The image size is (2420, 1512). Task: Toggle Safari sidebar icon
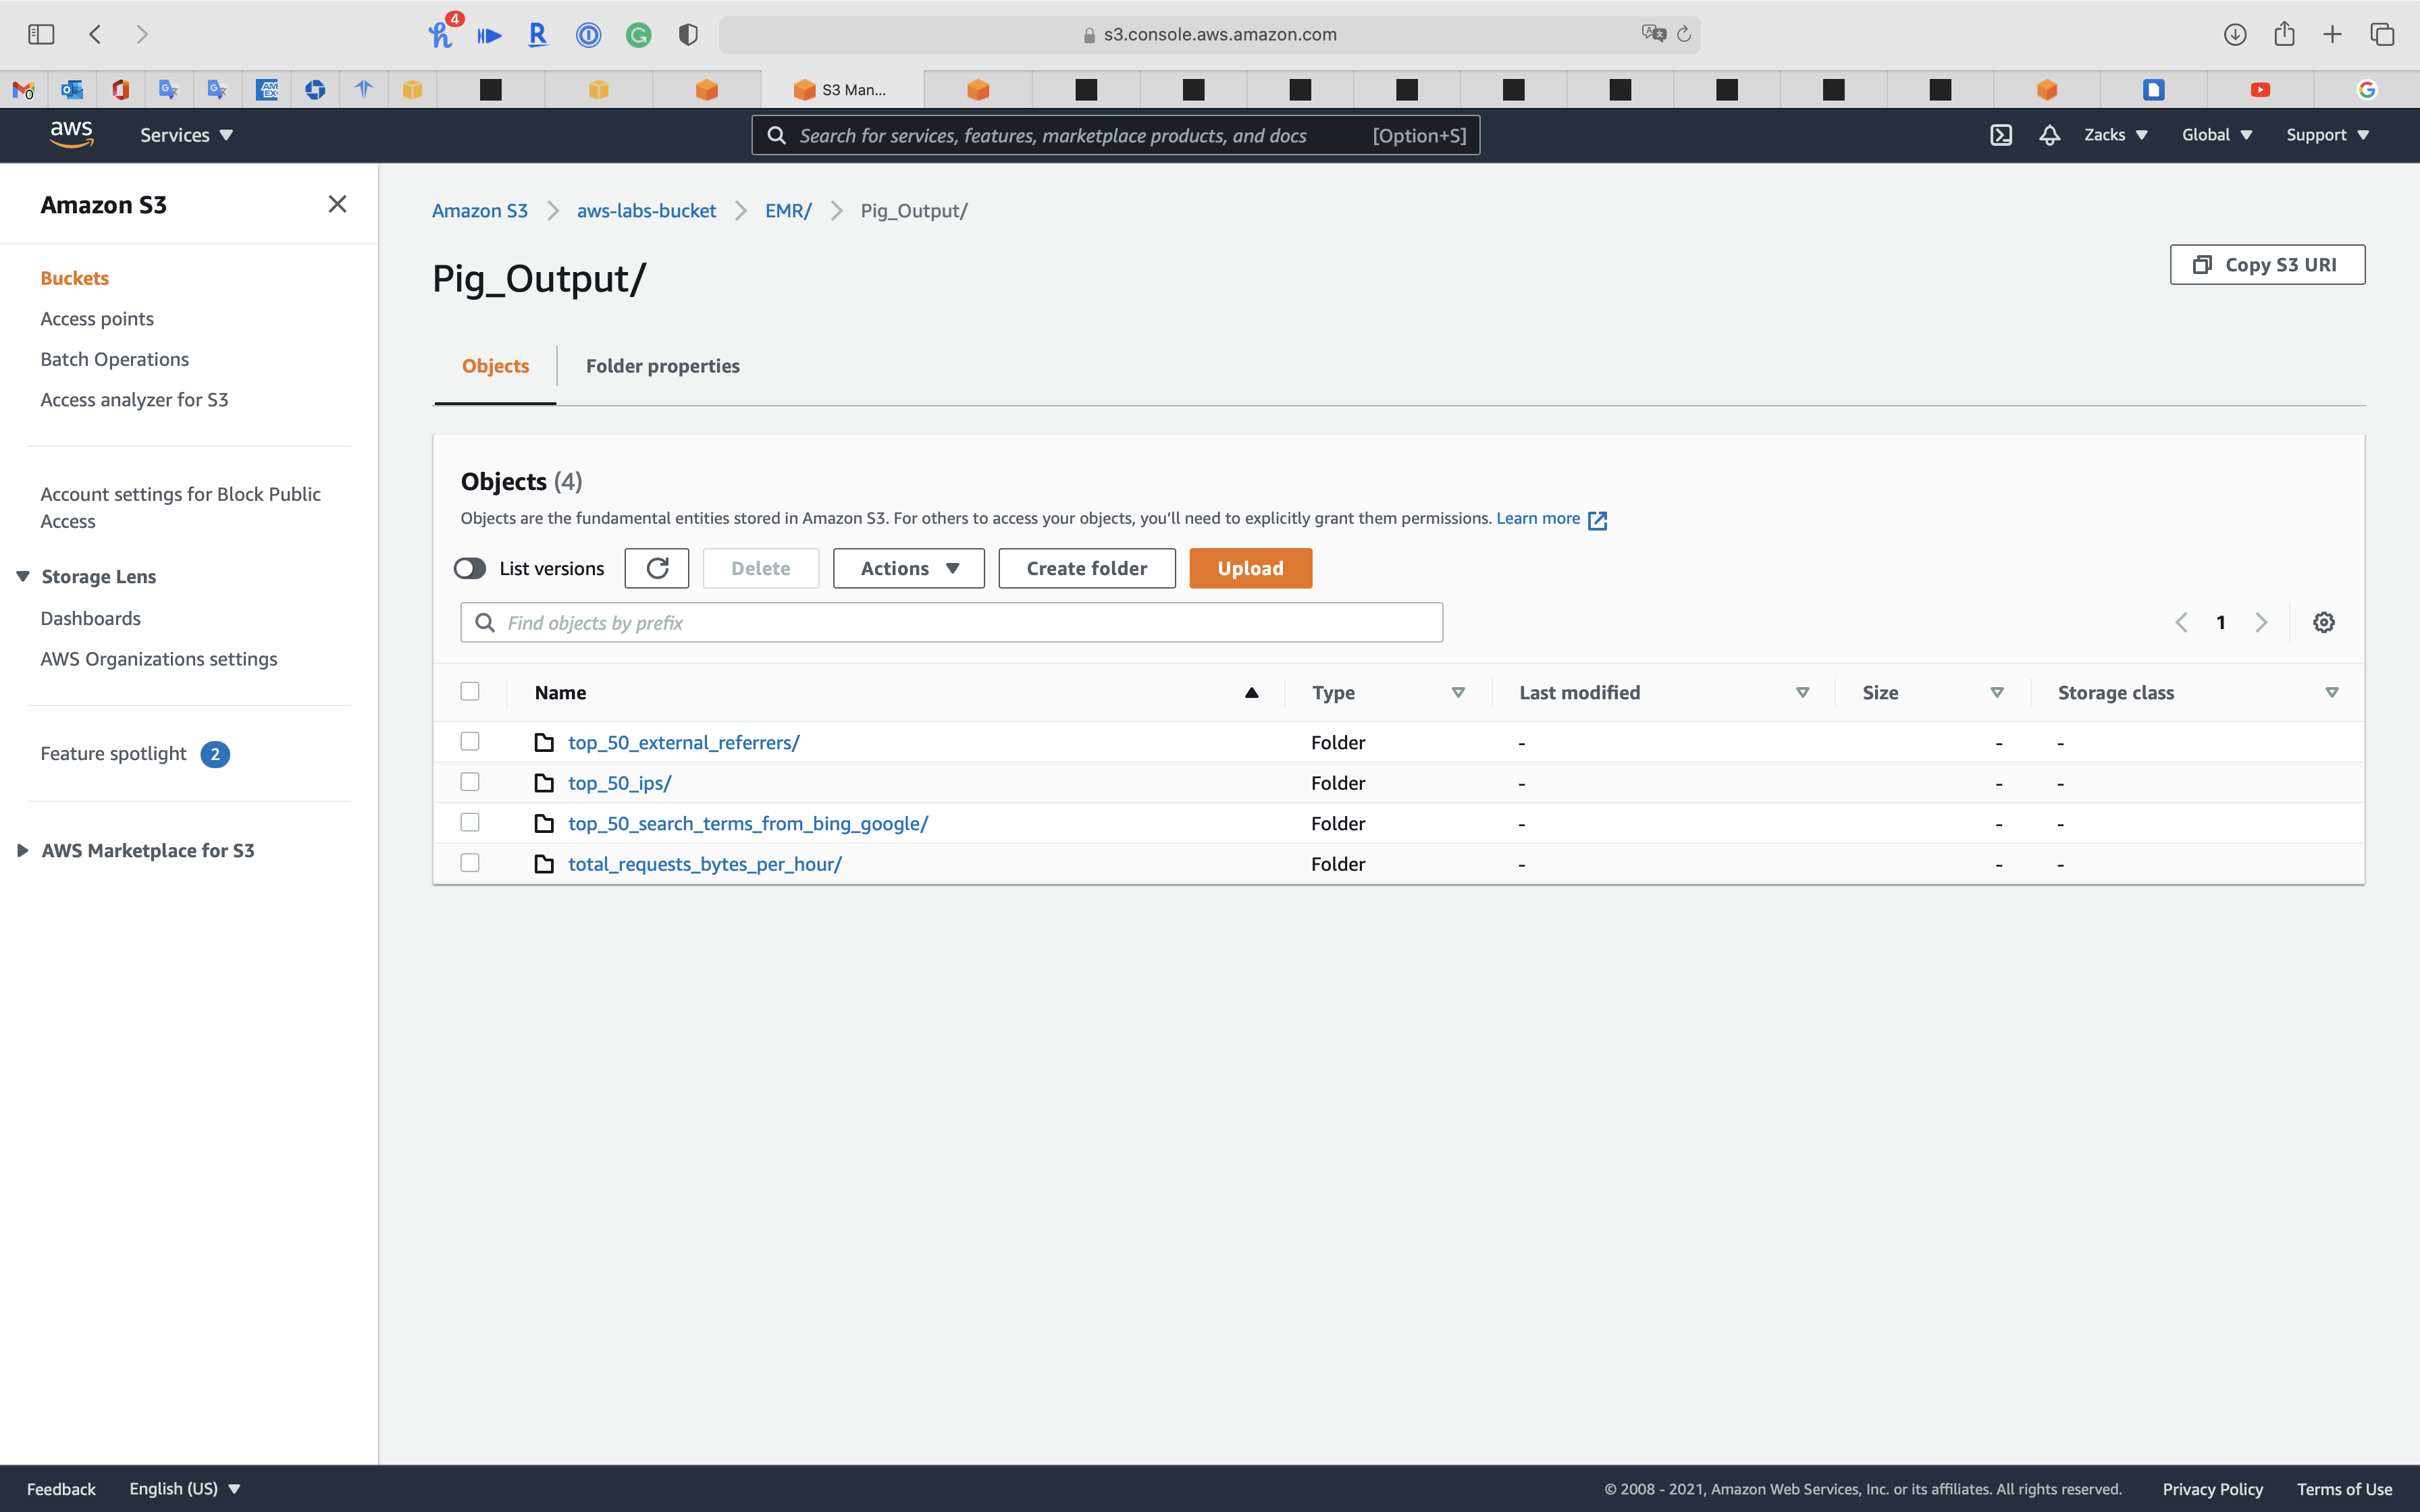click(x=41, y=34)
